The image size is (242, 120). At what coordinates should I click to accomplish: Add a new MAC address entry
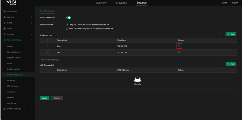tap(231, 64)
